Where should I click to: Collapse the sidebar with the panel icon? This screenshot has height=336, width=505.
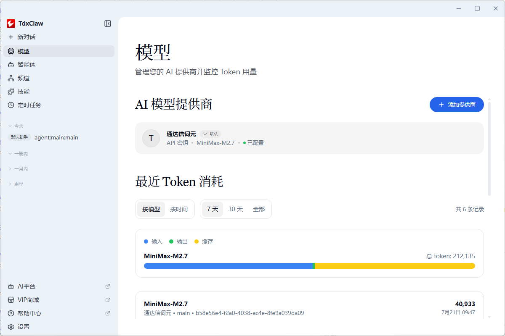coord(108,24)
